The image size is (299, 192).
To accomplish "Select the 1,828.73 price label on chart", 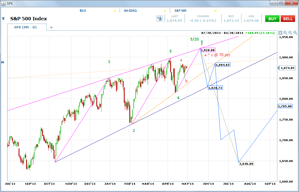I will (x=215, y=88).
